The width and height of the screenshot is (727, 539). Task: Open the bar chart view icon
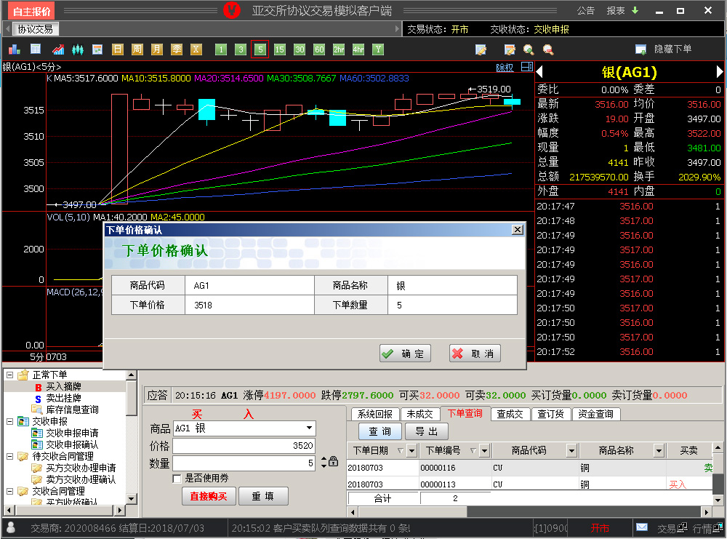click(15, 49)
